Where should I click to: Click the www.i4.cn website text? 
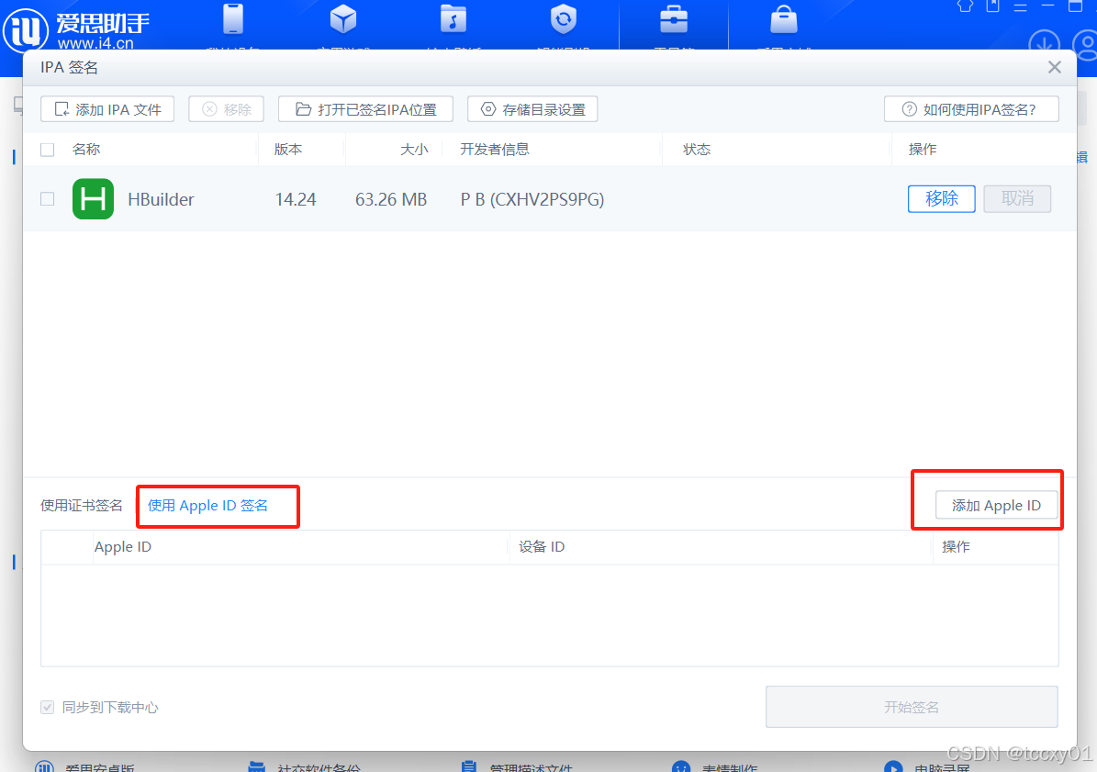pos(95,42)
